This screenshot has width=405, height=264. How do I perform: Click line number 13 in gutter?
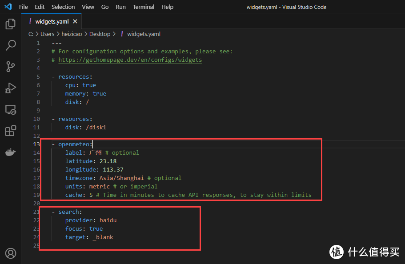click(x=37, y=144)
